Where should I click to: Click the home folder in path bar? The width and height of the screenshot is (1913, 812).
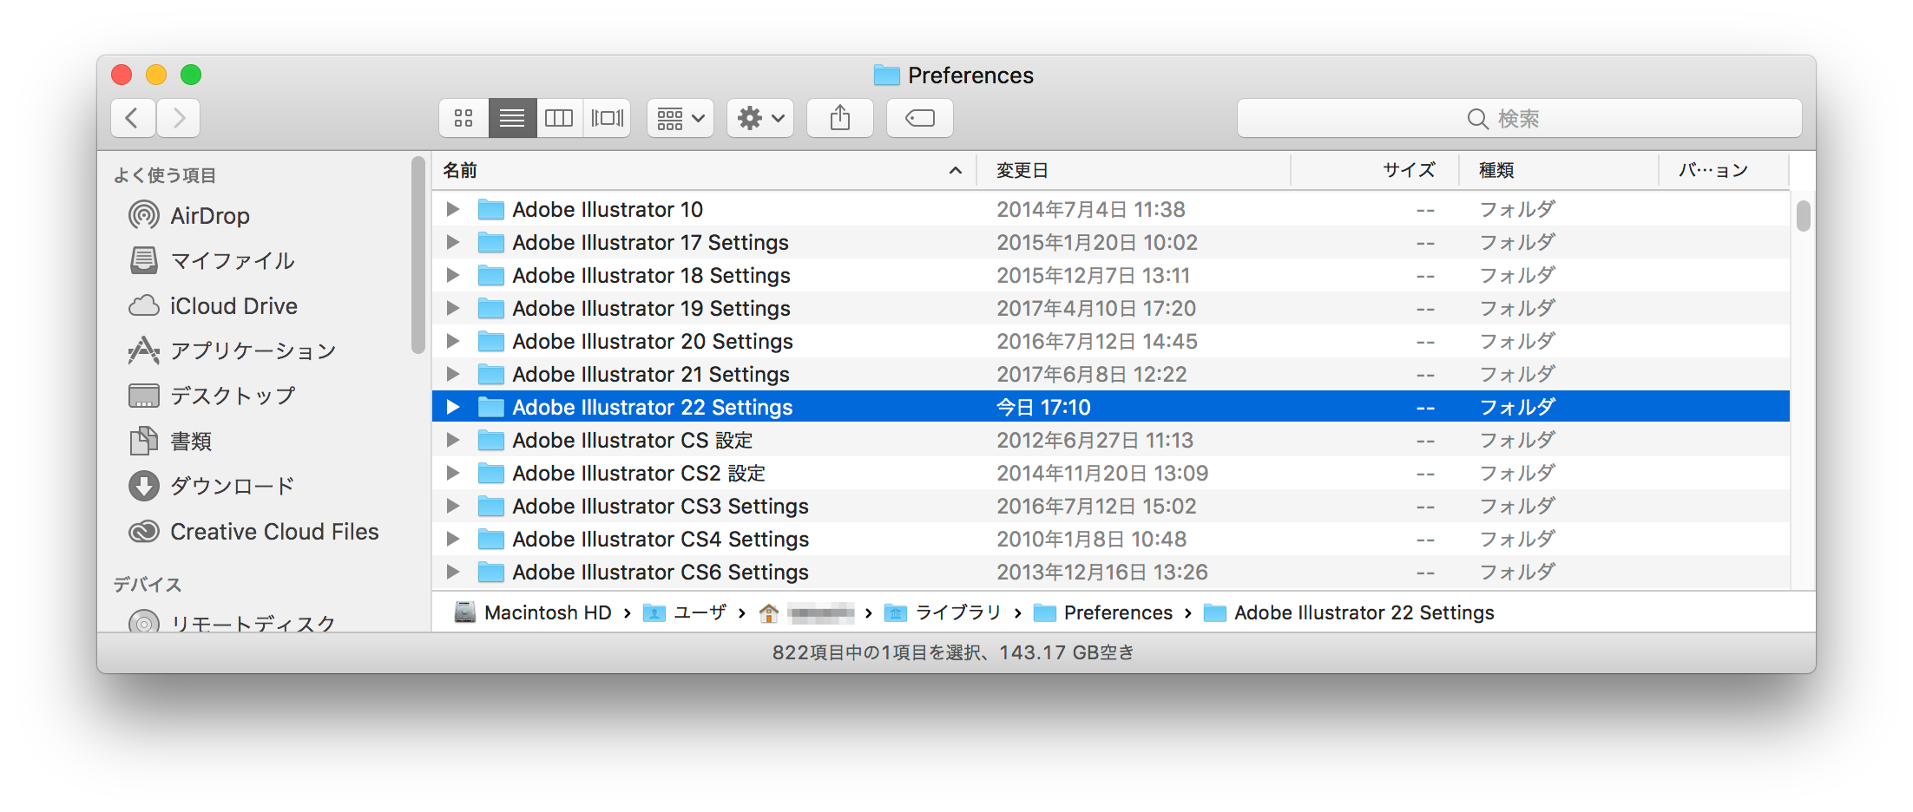pos(806,612)
